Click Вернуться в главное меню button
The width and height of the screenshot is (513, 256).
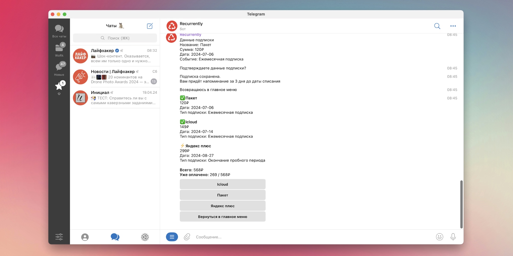pyautogui.click(x=223, y=217)
